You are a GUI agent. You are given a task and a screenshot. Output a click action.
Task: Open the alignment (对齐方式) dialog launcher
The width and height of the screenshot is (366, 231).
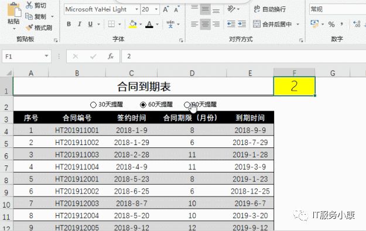coord(301,40)
